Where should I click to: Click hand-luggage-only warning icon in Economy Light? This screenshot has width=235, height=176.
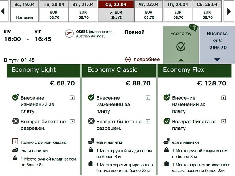click(15, 142)
